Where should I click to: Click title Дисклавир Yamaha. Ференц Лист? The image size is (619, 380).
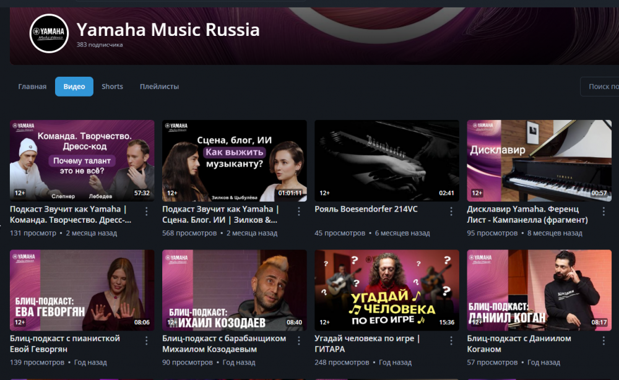(527, 214)
